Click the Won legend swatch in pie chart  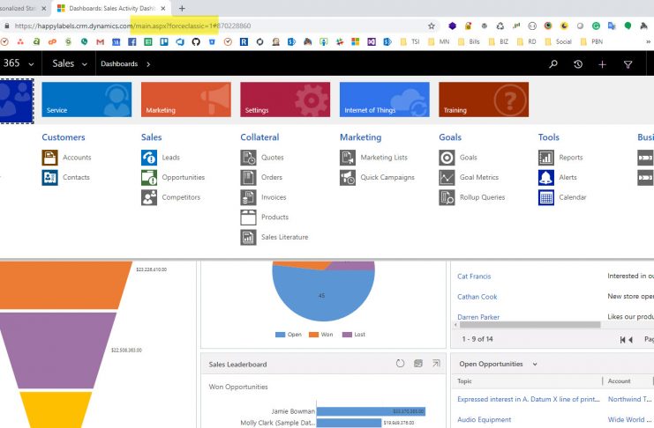click(313, 335)
